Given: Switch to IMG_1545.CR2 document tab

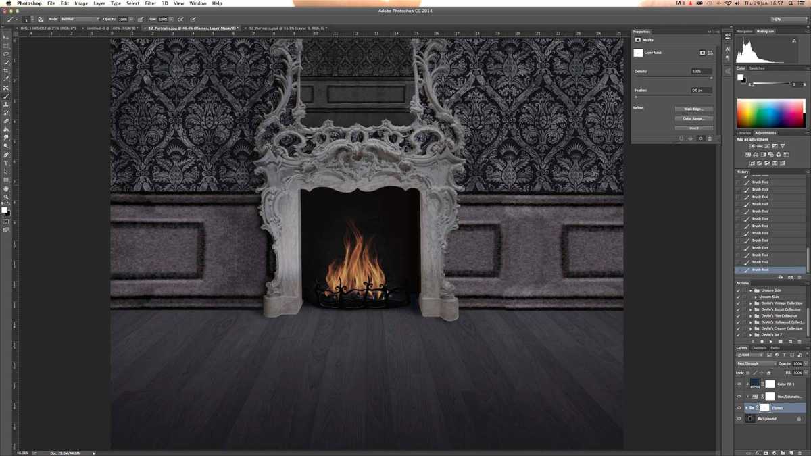Looking at the screenshot, I should coord(48,28).
